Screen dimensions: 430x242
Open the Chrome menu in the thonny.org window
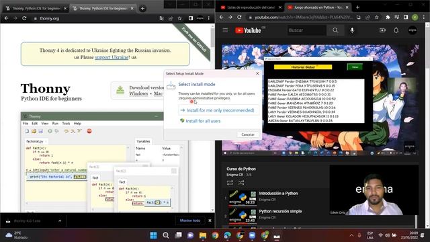[209, 18]
